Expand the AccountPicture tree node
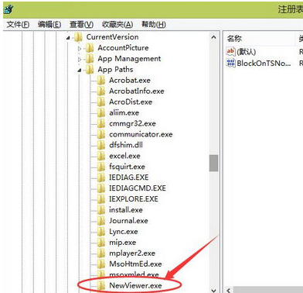This screenshot has height=293, width=303. pos(80,48)
